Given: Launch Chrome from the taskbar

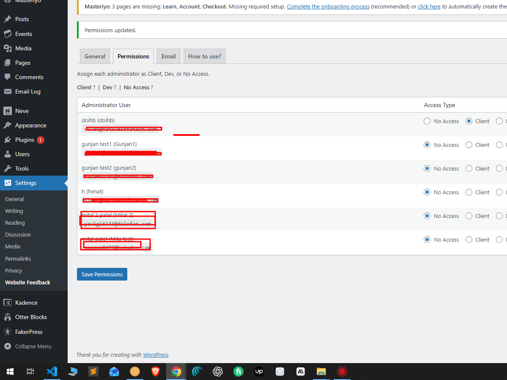Looking at the screenshot, I should coord(176,371).
